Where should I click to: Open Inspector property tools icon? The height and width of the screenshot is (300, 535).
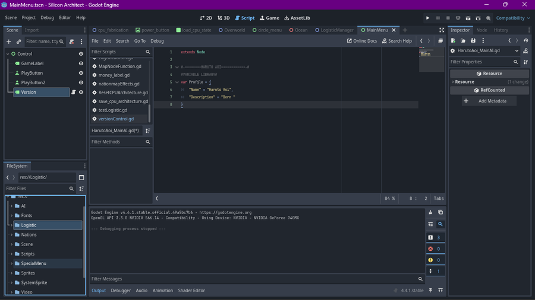[526, 62]
